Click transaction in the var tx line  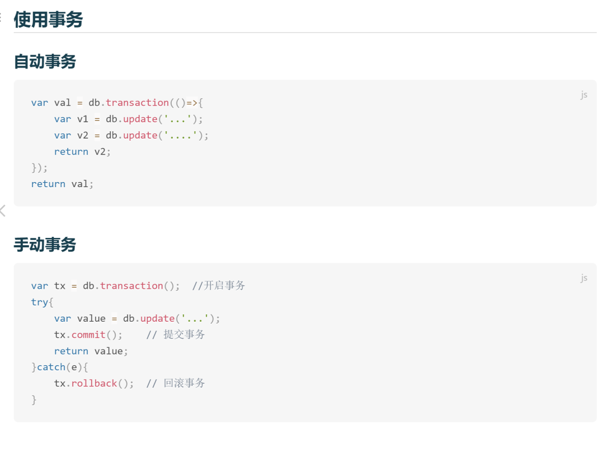coord(131,286)
